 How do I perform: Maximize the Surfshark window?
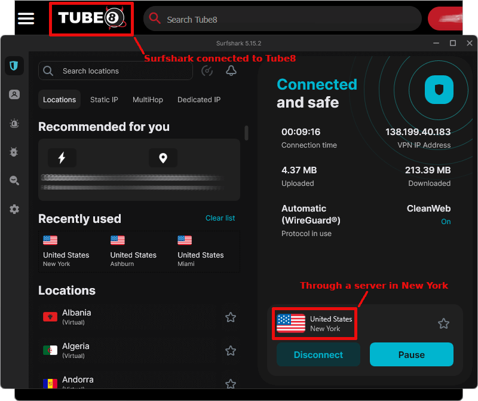pyautogui.click(x=453, y=43)
